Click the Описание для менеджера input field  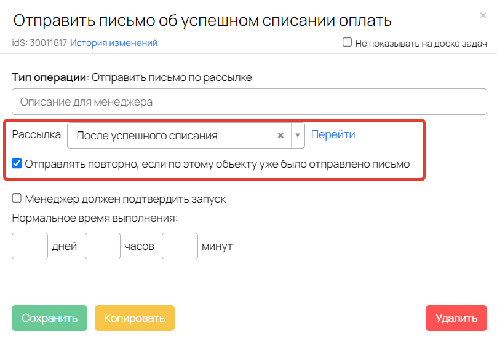249,101
